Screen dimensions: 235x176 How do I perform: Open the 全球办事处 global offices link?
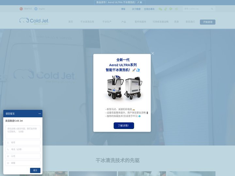(x=149, y=9)
